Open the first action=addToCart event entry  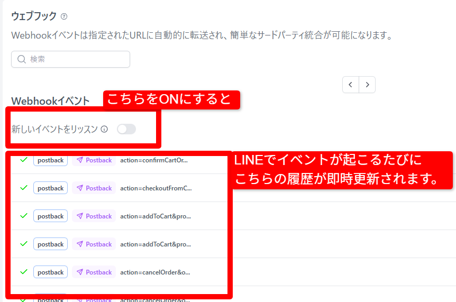[x=155, y=216]
